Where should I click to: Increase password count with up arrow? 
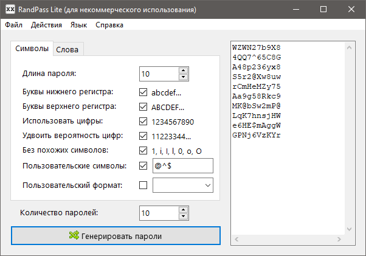(184, 210)
